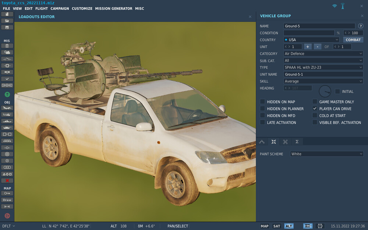Image resolution: width=368 pixels, height=230 pixels.
Task: Select the helicopter group tool
Action: tap(7, 114)
